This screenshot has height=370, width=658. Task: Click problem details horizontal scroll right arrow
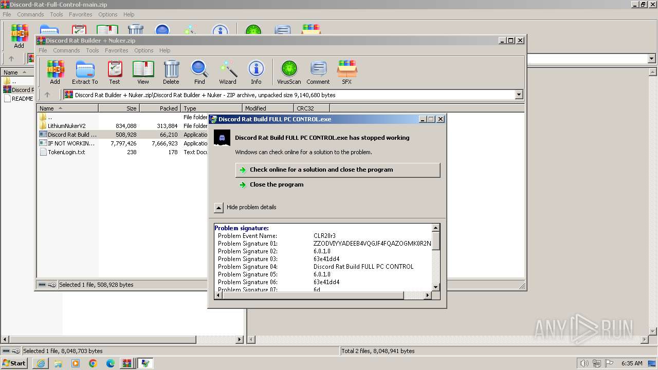point(427,295)
